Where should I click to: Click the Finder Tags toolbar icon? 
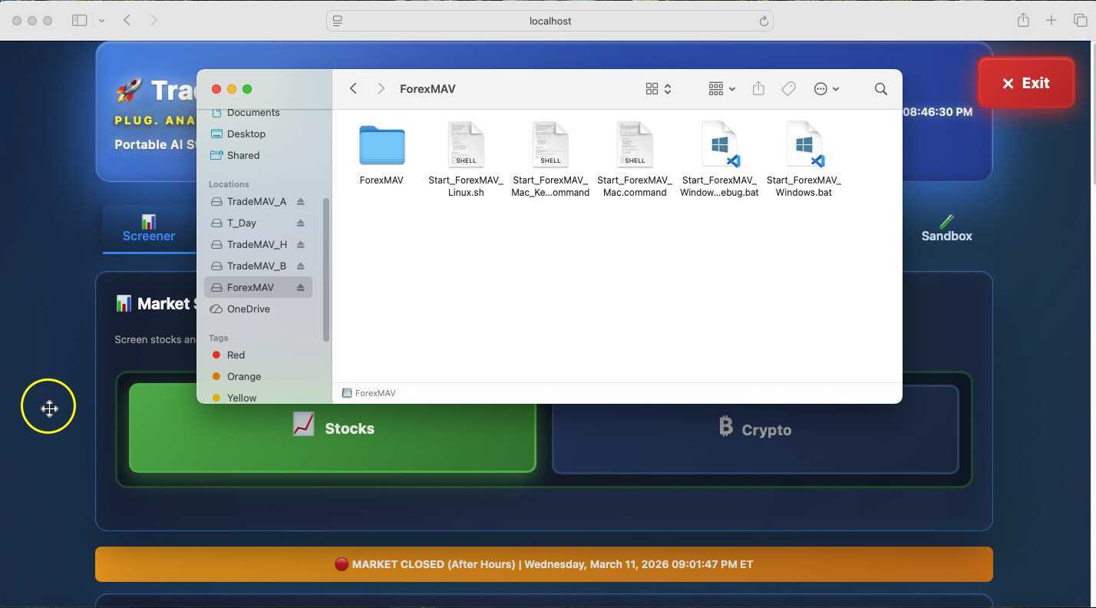[x=788, y=89]
